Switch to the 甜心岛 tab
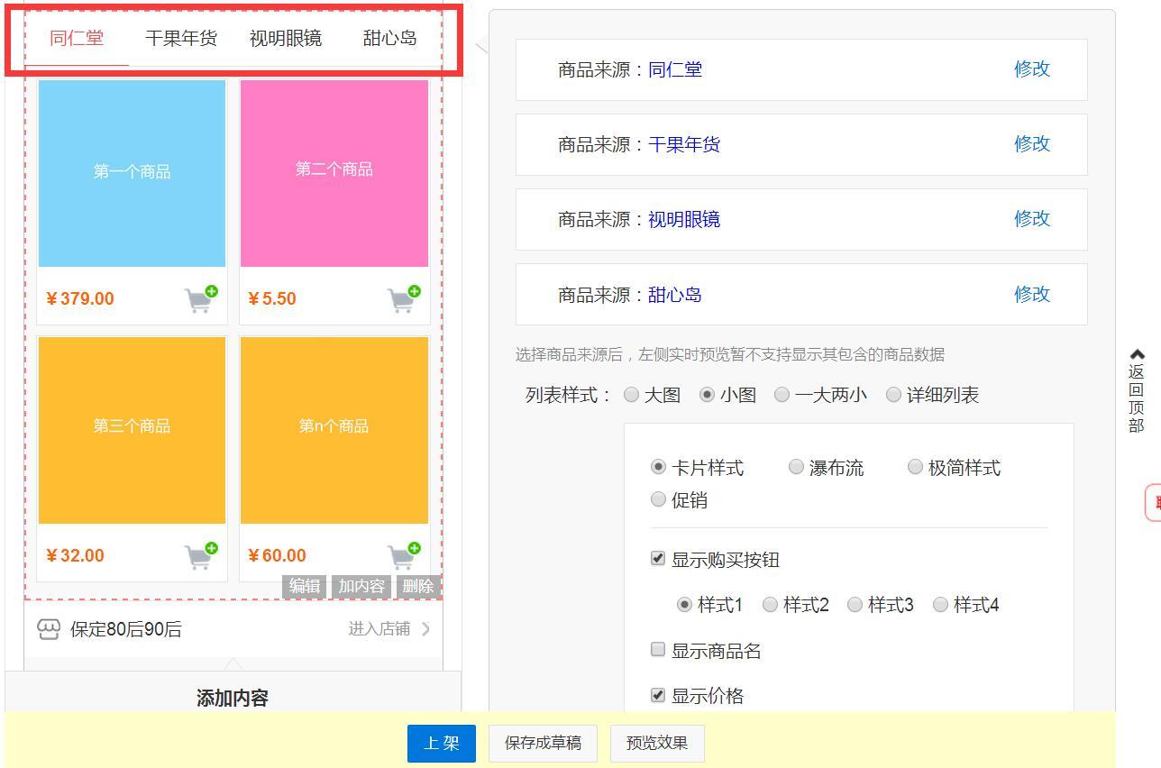Image resolution: width=1161 pixels, height=768 pixels. (390, 38)
